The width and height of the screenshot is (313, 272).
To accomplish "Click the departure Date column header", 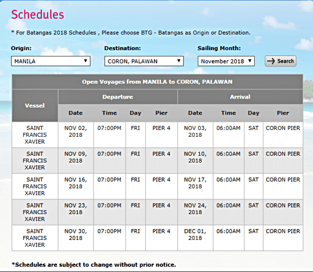I will click(x=76, y=113).
